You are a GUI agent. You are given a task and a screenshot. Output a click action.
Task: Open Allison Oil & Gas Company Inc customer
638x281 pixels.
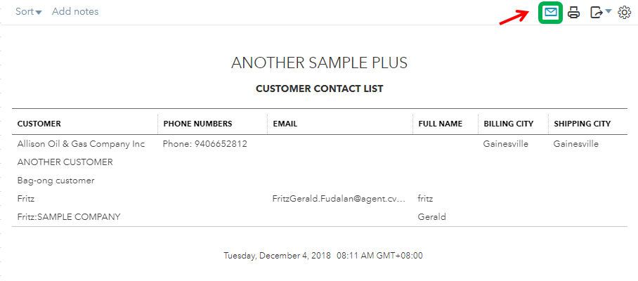[x=81, y=144]
